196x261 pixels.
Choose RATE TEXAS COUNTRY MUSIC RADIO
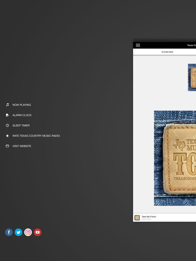point(36,136)
